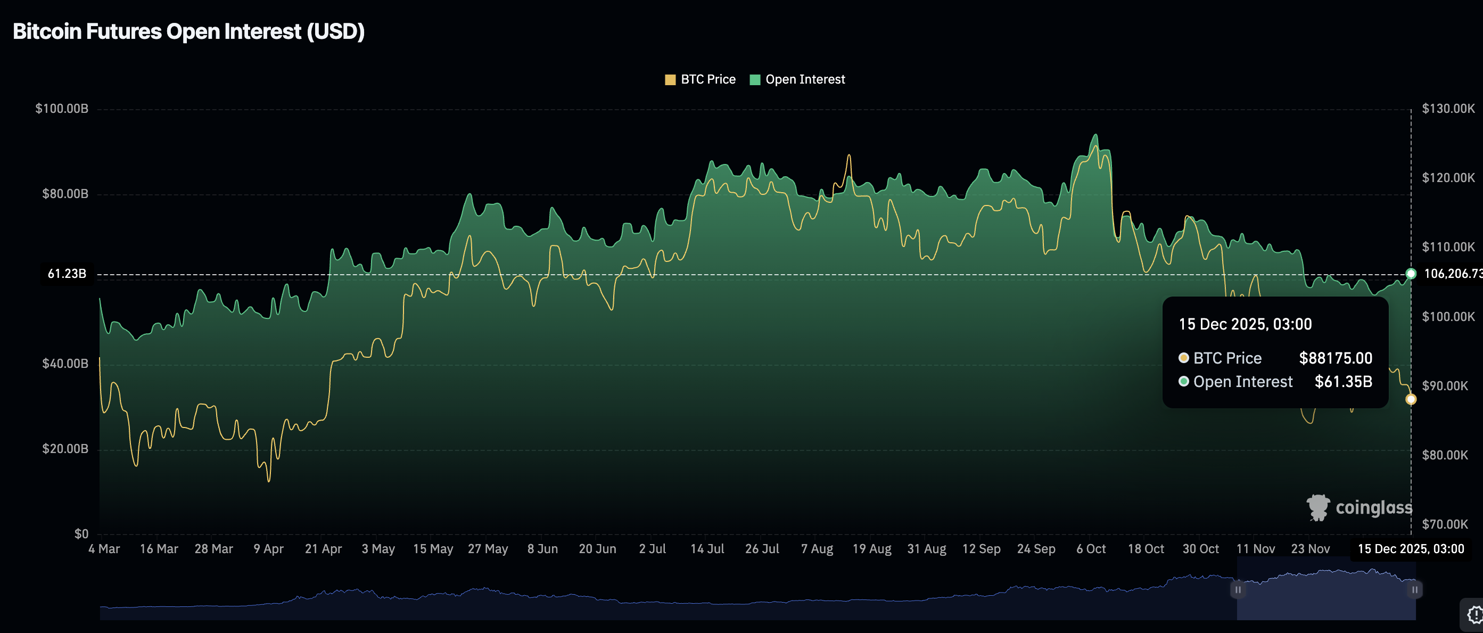Click the 6 Oct date label on the axis
1483x633 pixels.
coord(1091,548)
